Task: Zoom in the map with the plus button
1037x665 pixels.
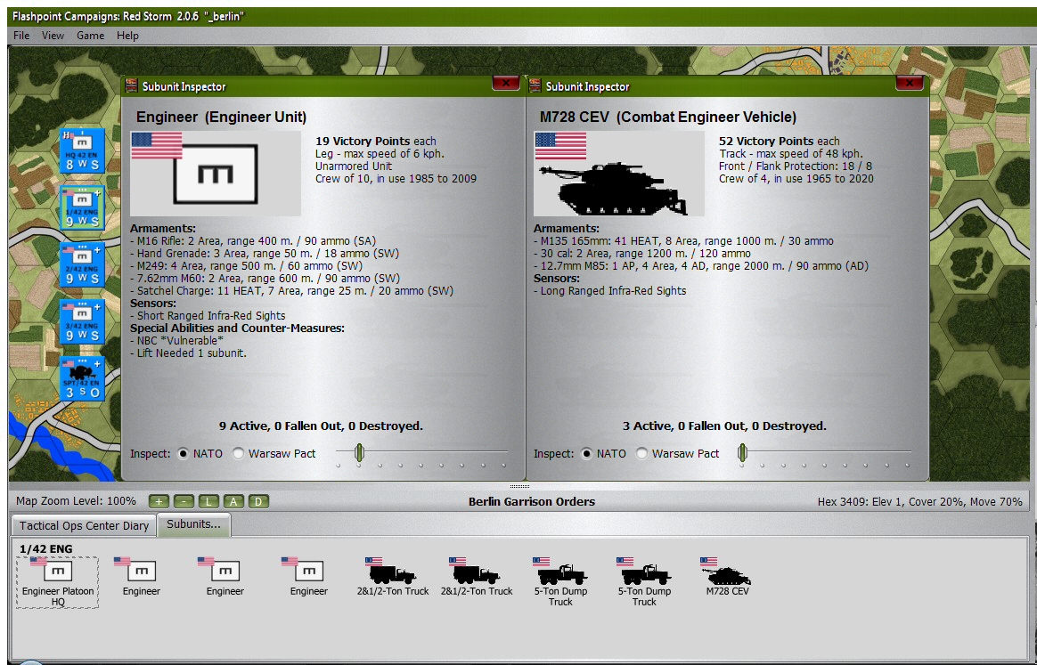Action: 159,501
